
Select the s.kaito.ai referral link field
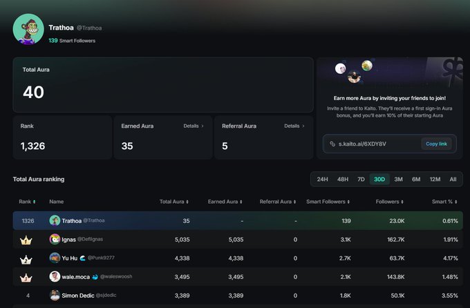pyautogui.click(x=390, y=144)
